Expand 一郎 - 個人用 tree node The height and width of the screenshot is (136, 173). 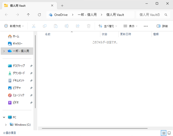point(4,51)
